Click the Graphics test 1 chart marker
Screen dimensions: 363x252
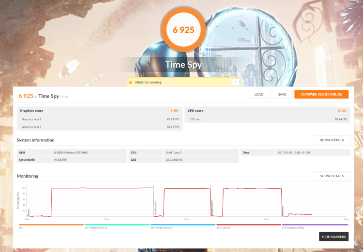pyautogui.click(x=155, y=208)
